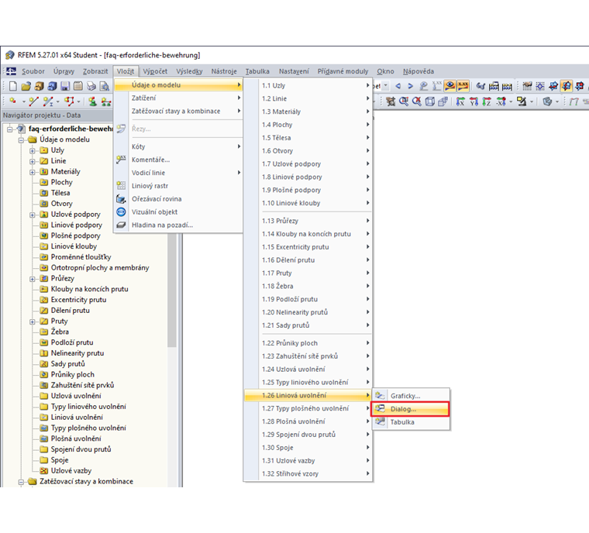
Task: Select the 1.17 Pruty menu entry
Action: pos(308,273)
